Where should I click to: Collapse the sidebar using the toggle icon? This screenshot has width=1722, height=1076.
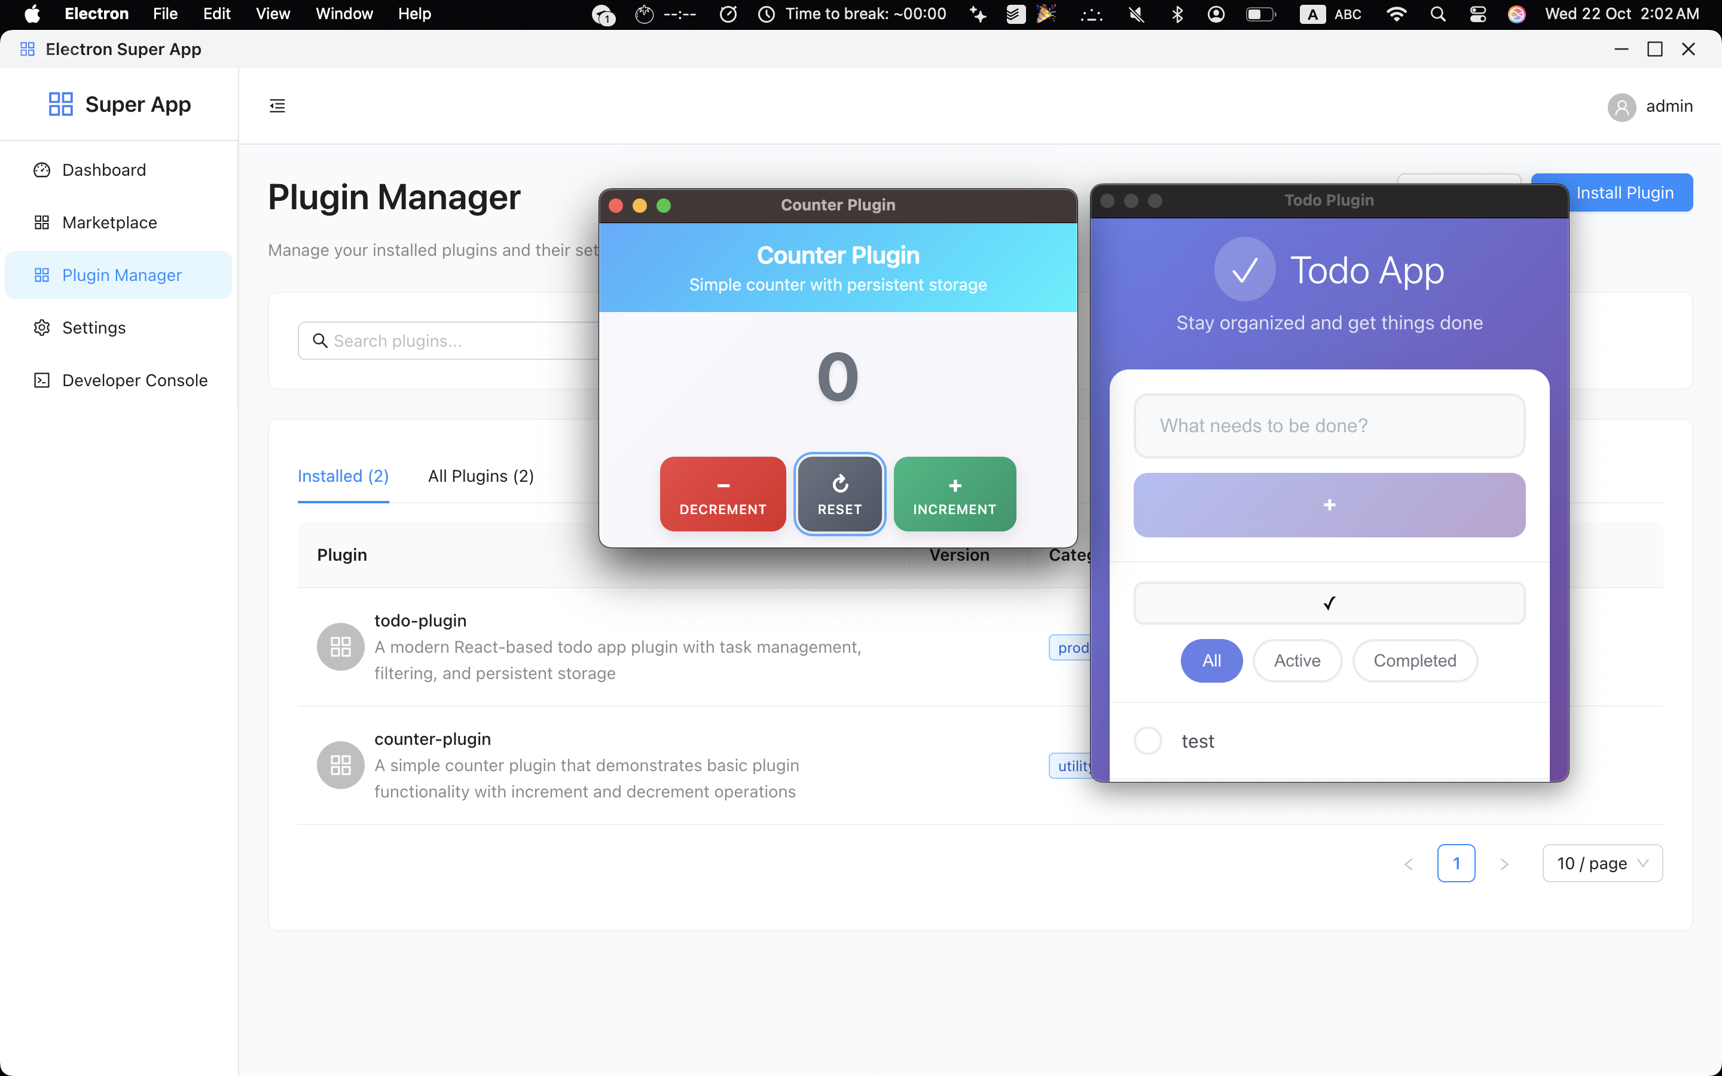[x=277, y=105]
